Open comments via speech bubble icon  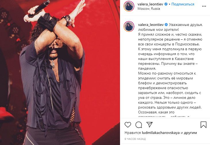click(139, 125)
